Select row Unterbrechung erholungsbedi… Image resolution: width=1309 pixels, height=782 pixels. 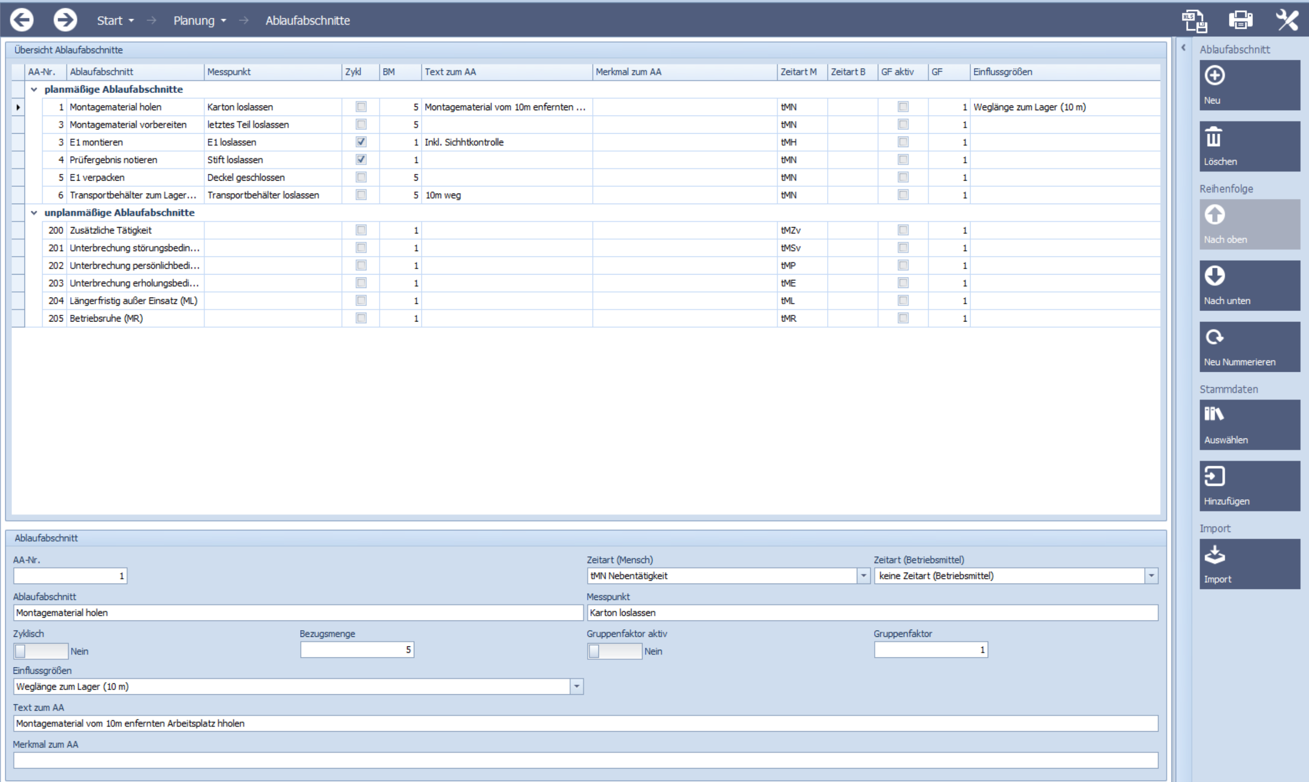(586, 283)
